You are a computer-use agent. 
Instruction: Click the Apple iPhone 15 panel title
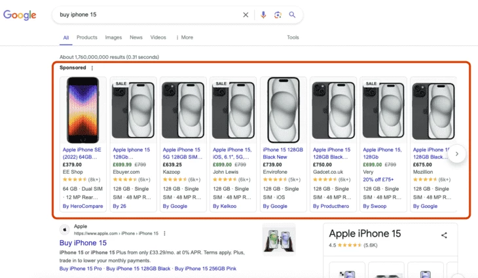coord(365,234)
